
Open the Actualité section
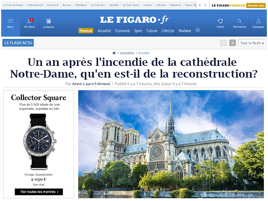[x=104, y=31]
